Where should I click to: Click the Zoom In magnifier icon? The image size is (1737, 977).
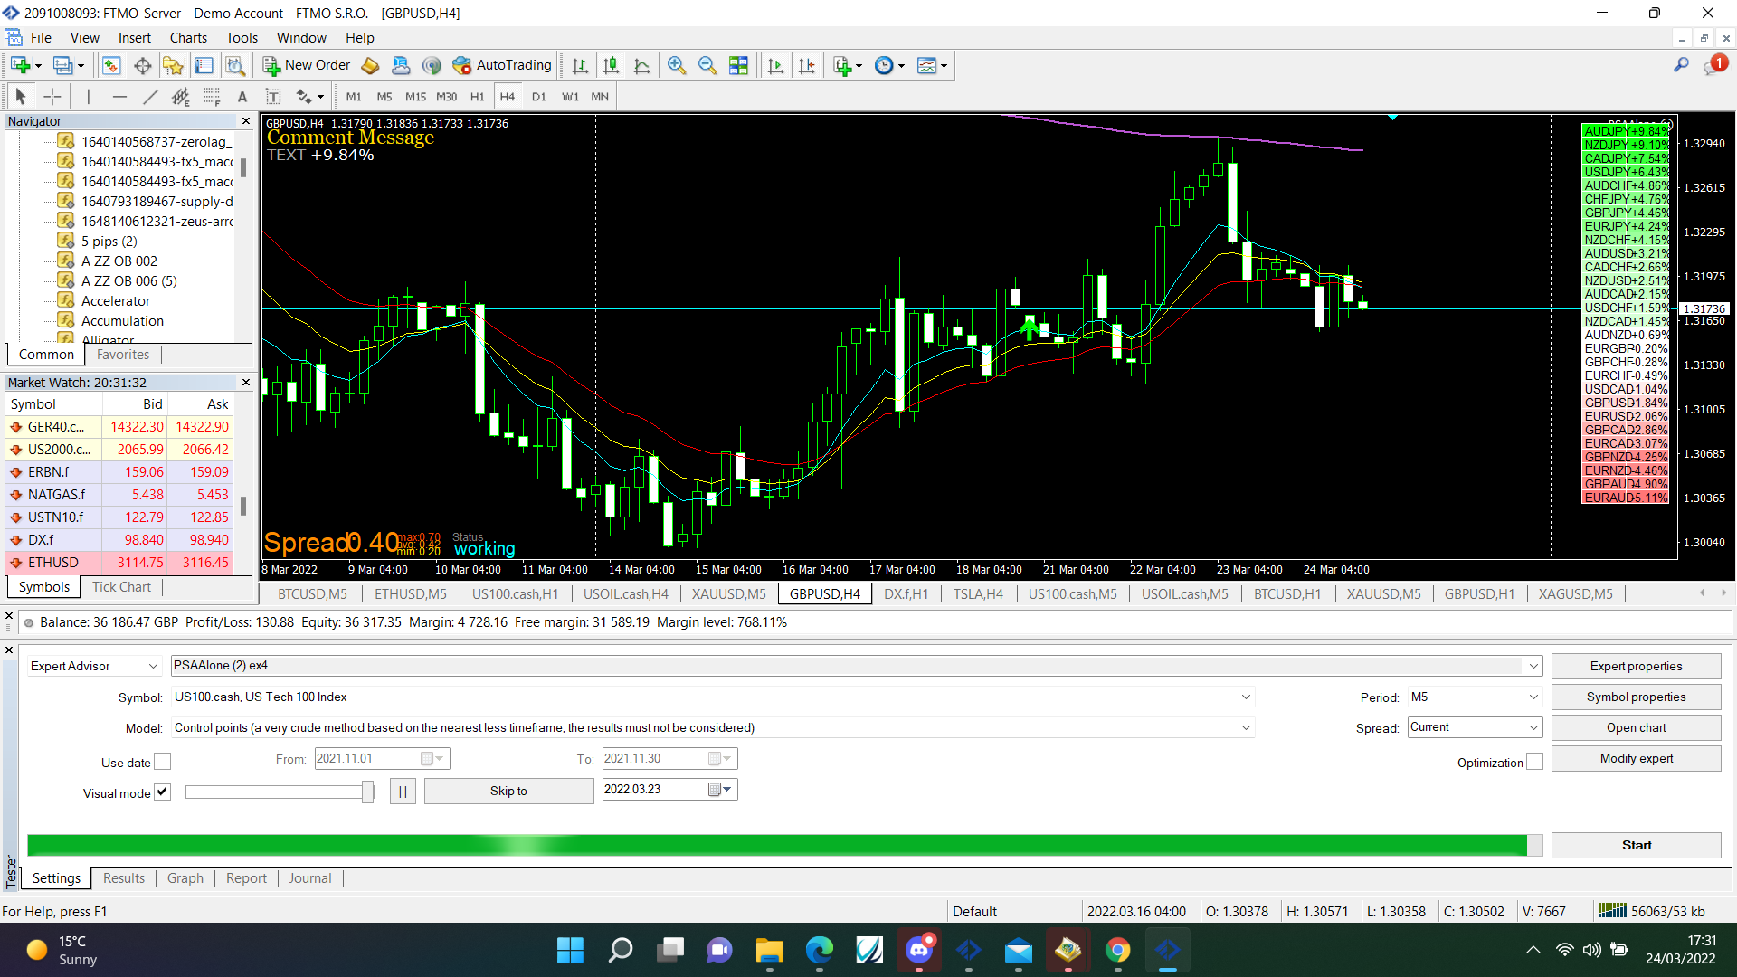click(676, 65)
